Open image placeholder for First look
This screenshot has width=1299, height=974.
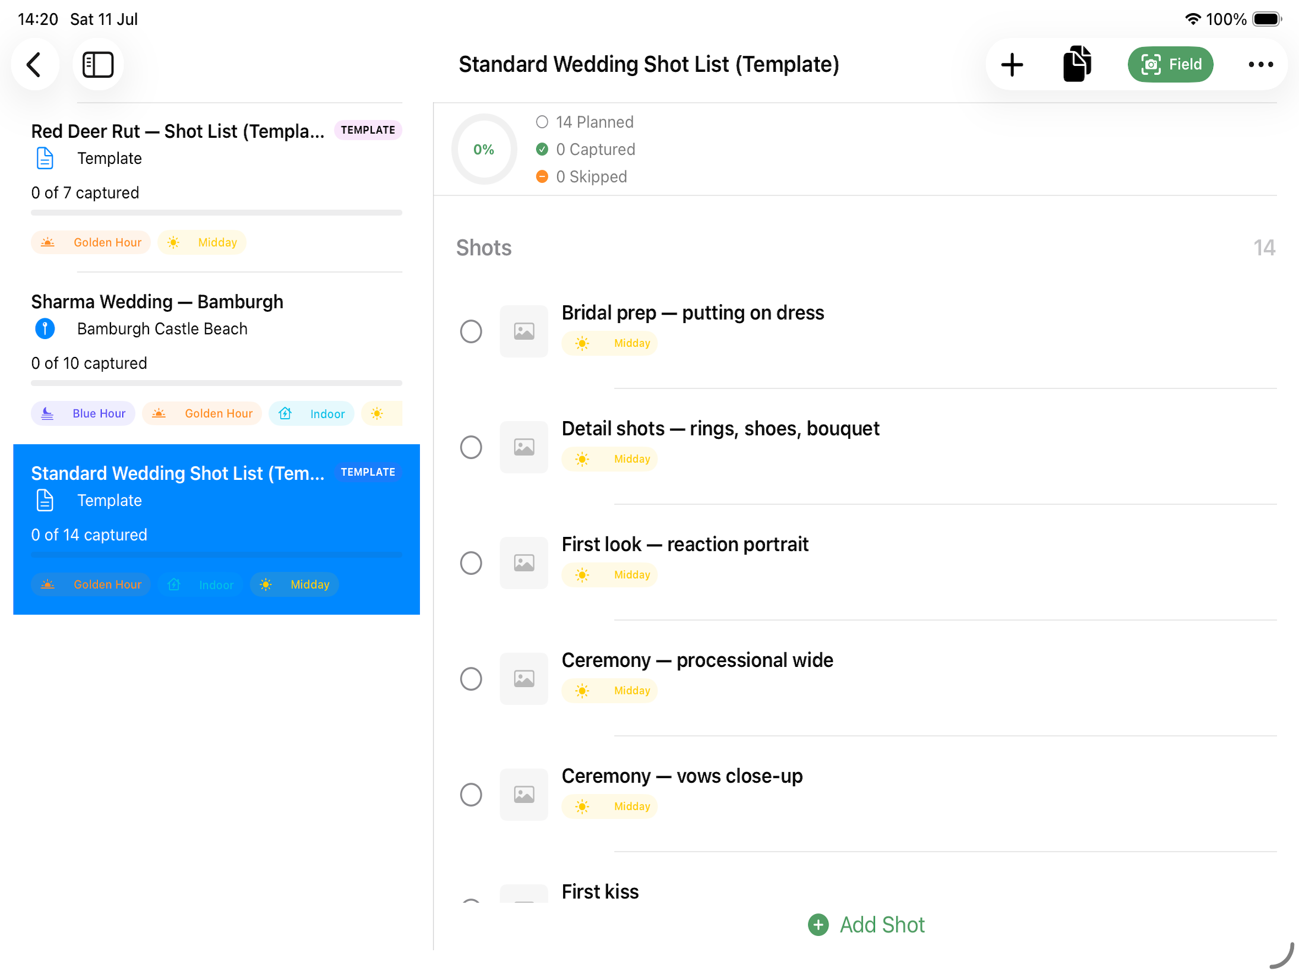[x=524, y=563]
